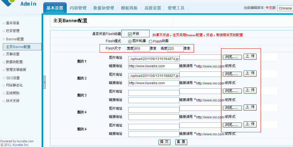293x147 pixels.
Task: Reset the form with 重置 button
Action: [181, 142]
